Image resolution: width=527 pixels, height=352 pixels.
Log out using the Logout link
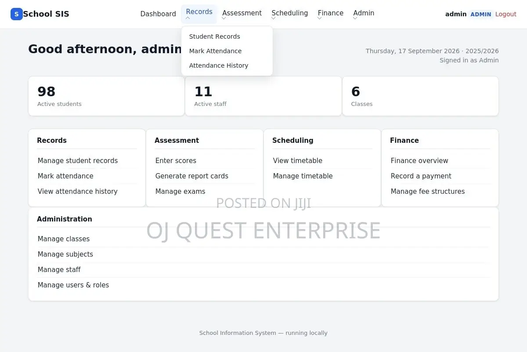(x=505, y=14)
